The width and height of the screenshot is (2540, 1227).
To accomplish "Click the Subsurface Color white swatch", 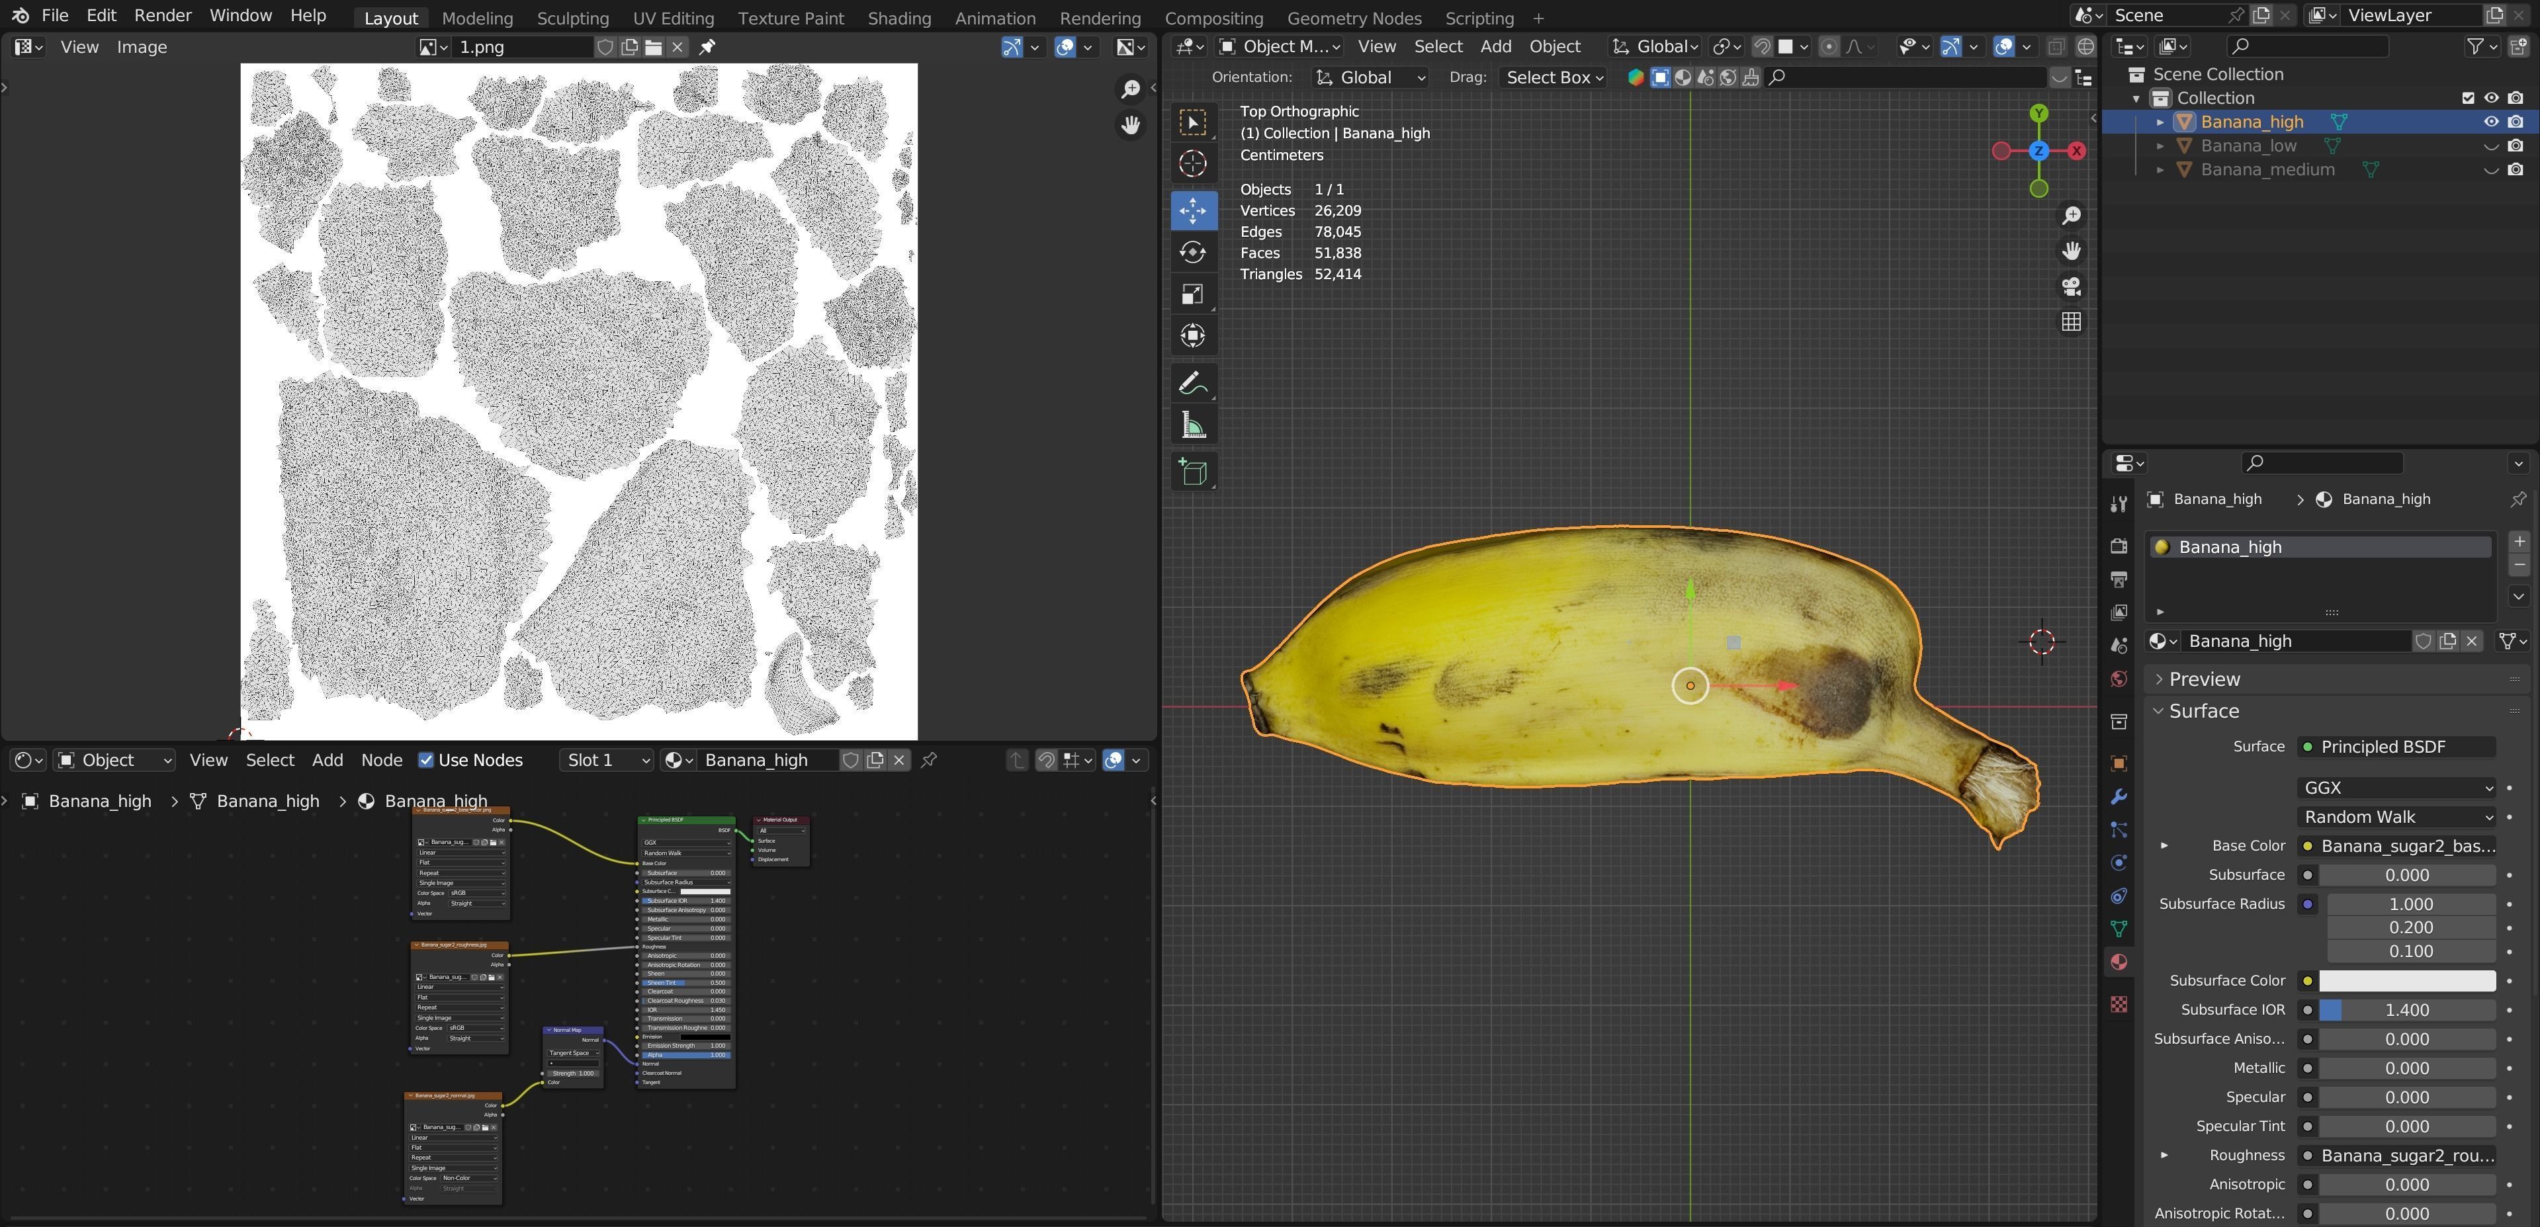I will 2406,981.
